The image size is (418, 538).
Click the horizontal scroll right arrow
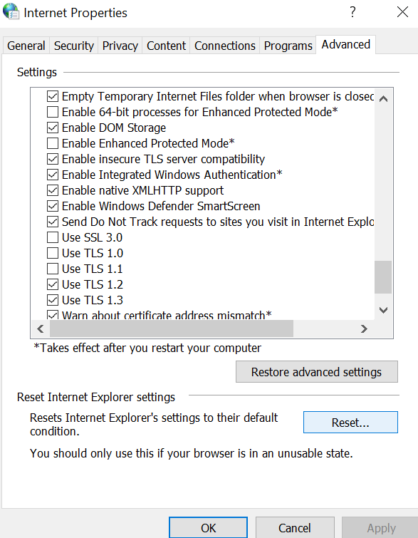pyautogui.click(x=364, y=329)
